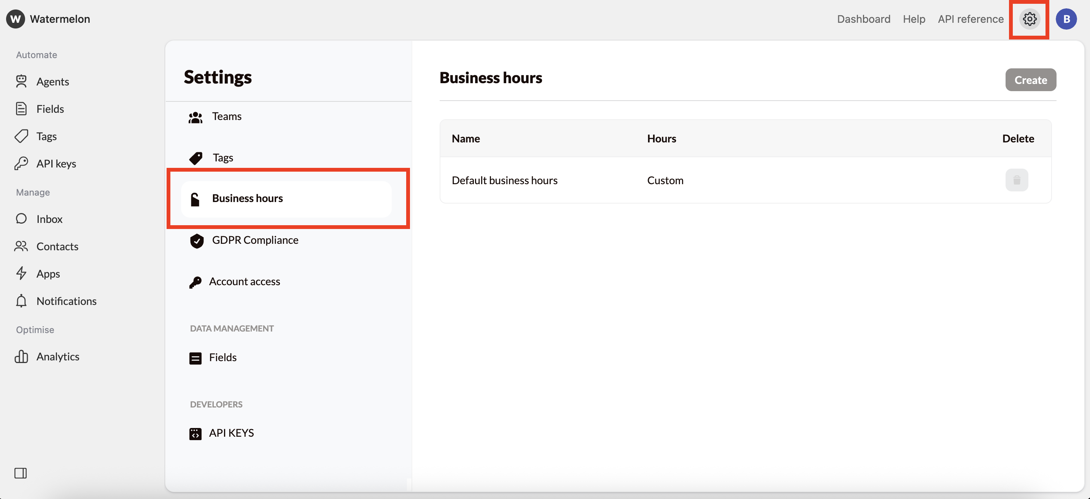
Task: Open Default business hours row
Action: 504,180
